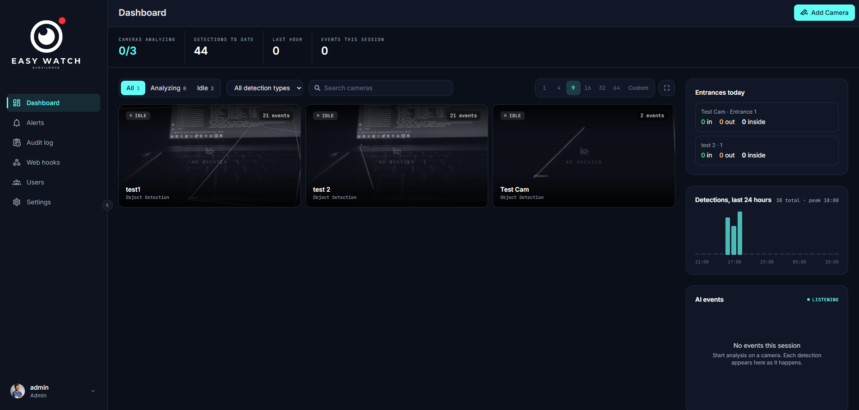The width and height of the screenshot is (859, 410).
Task: Click the Alerts bell icon
Action: pyautogui.click(x=17, y=123)
